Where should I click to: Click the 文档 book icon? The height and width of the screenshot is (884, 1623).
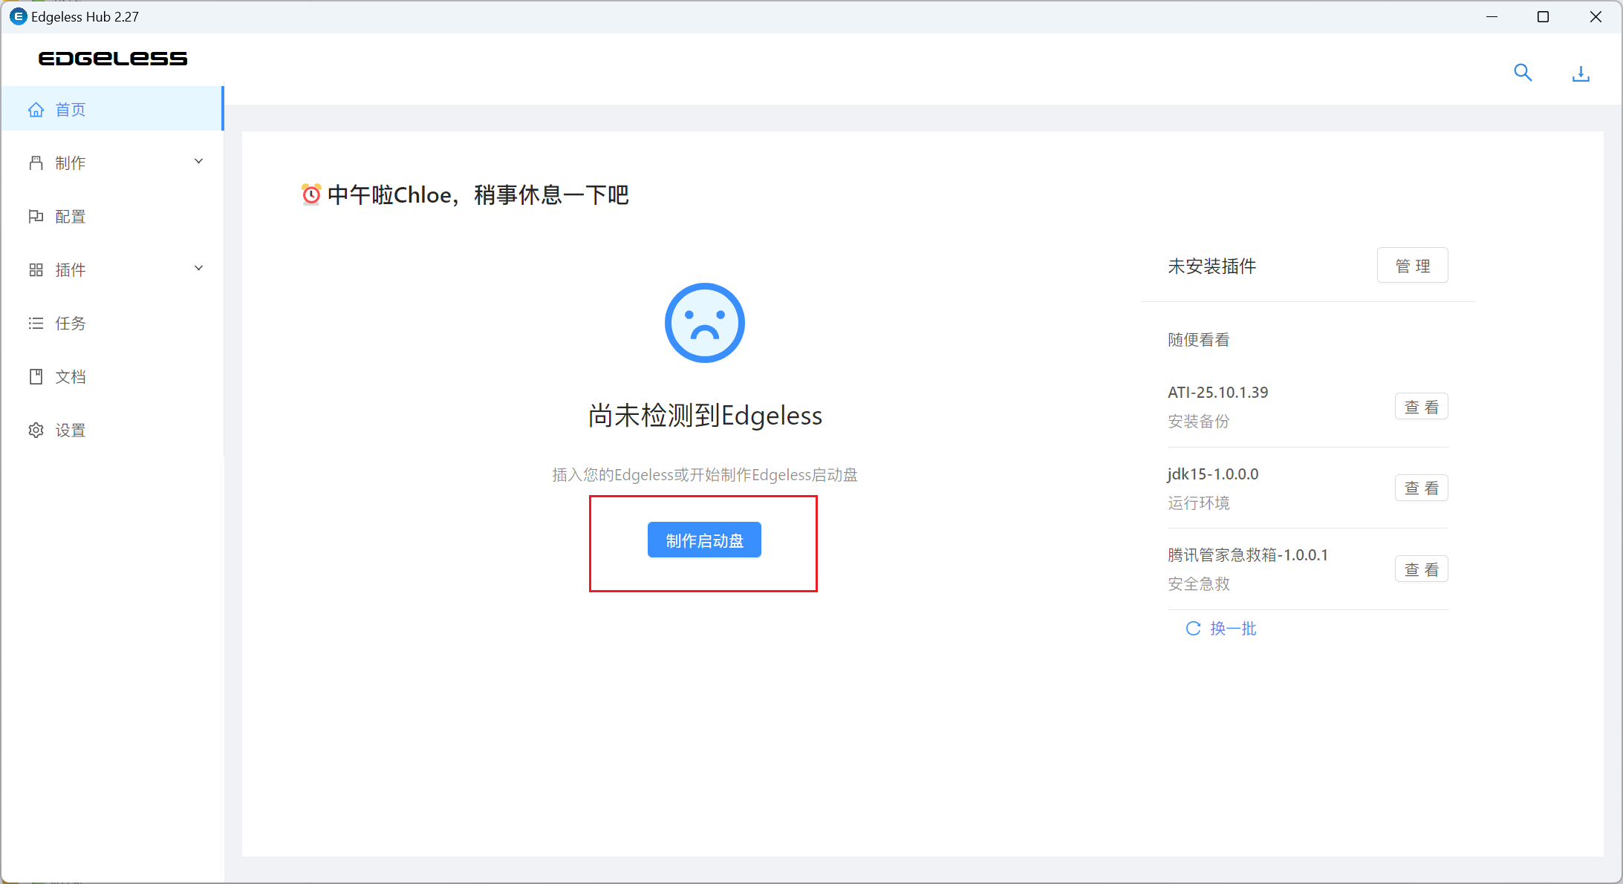36,377
